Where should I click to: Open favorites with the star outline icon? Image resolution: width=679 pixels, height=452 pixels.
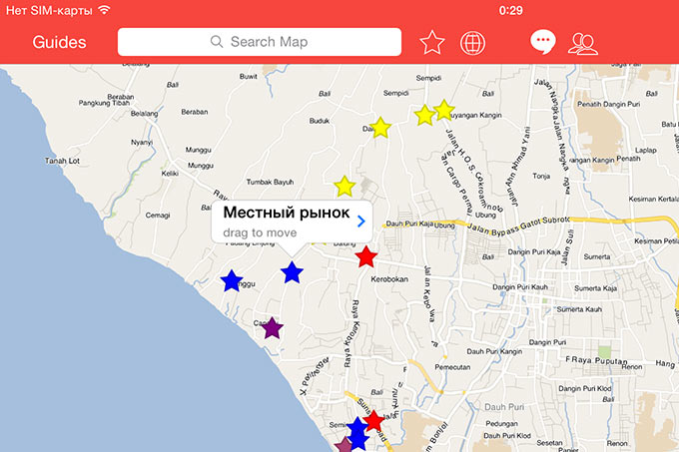[432, 42]
